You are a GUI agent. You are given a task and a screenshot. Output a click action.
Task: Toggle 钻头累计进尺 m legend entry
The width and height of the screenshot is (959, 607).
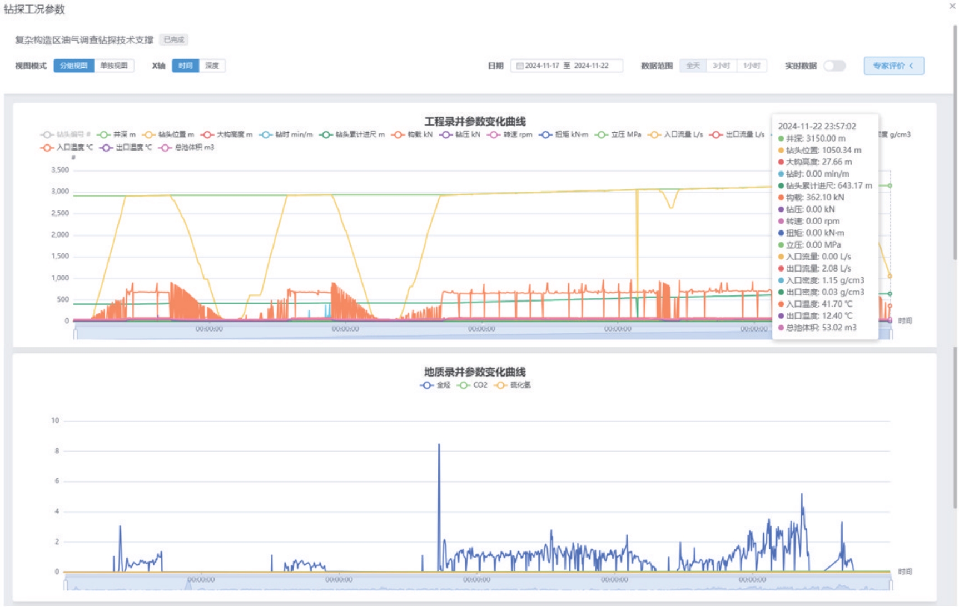pyautogui.click(x=352, y=134)
